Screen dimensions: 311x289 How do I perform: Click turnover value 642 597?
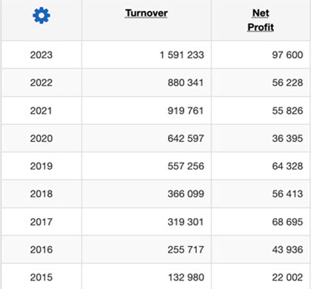click(x=186, y=138)
